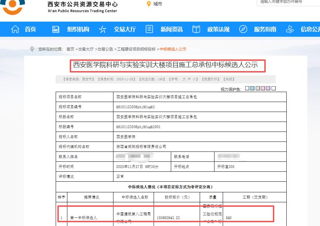Pick the pink eye-protection color swatch
Image resolution: width=320 pixels, height=226 pixels.
[x=263, y=88]
